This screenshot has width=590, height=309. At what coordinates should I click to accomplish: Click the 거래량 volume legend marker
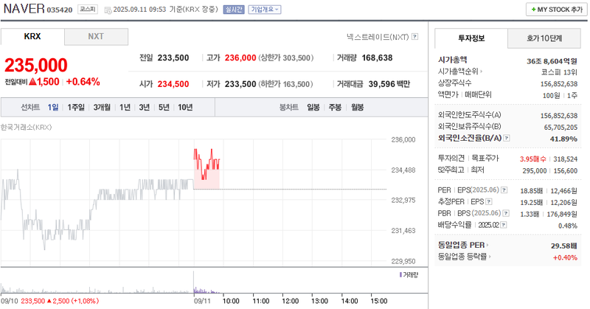coord(400,275)
